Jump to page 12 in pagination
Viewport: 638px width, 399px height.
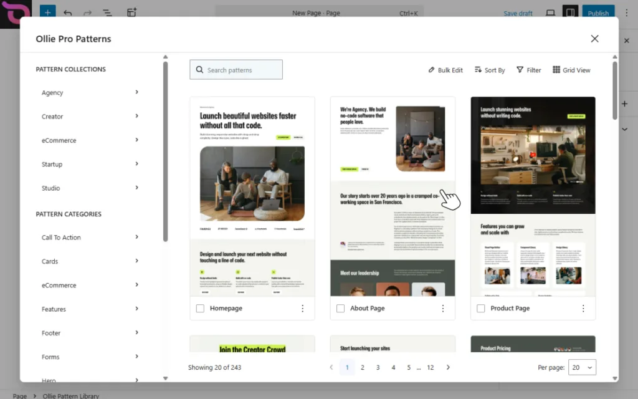tap(431, 368)
